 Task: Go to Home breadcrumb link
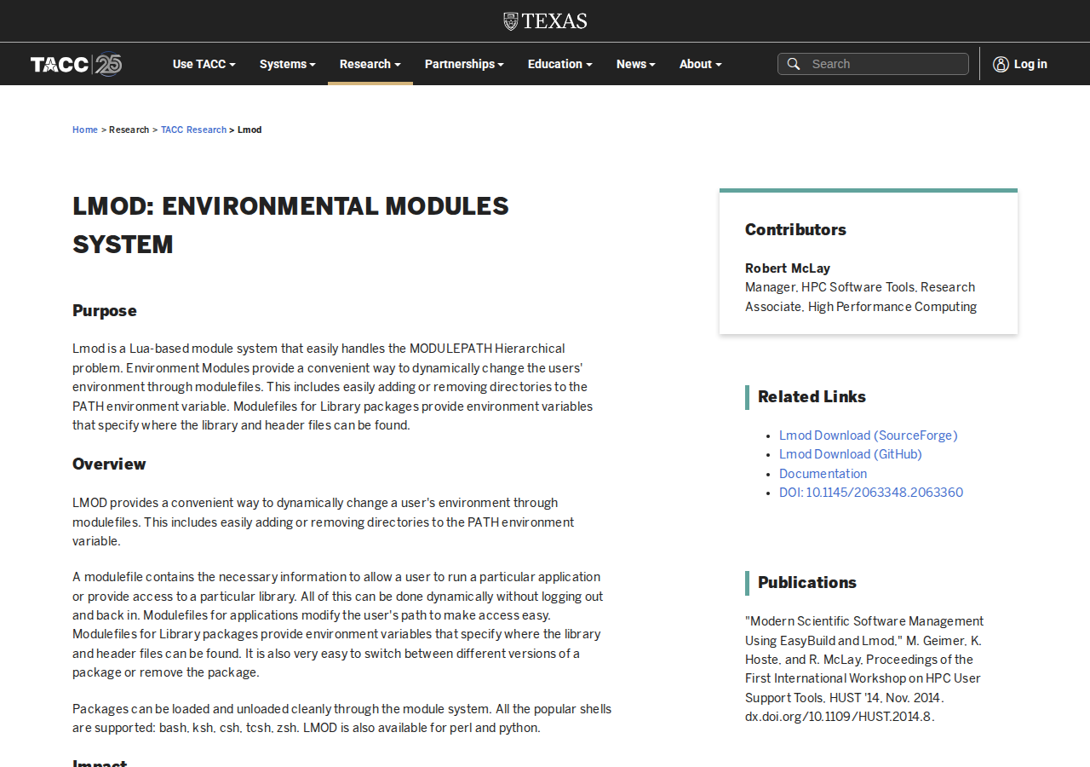85,130
